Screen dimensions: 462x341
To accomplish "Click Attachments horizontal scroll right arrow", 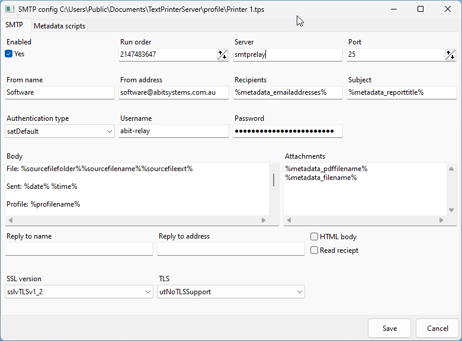I will click(x=441, y=220).
